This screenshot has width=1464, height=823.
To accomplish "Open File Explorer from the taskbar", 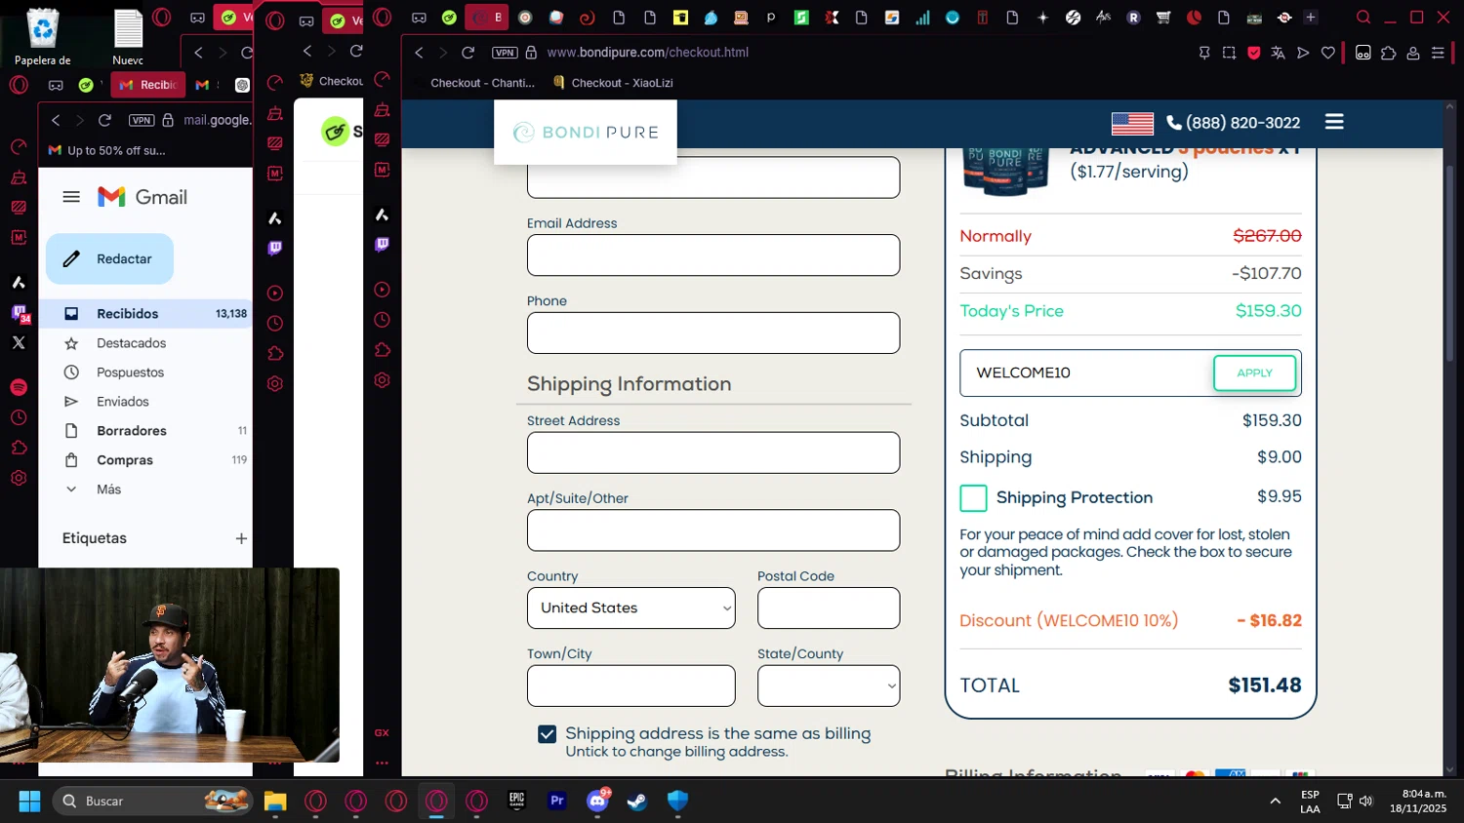I will point(275,801).
